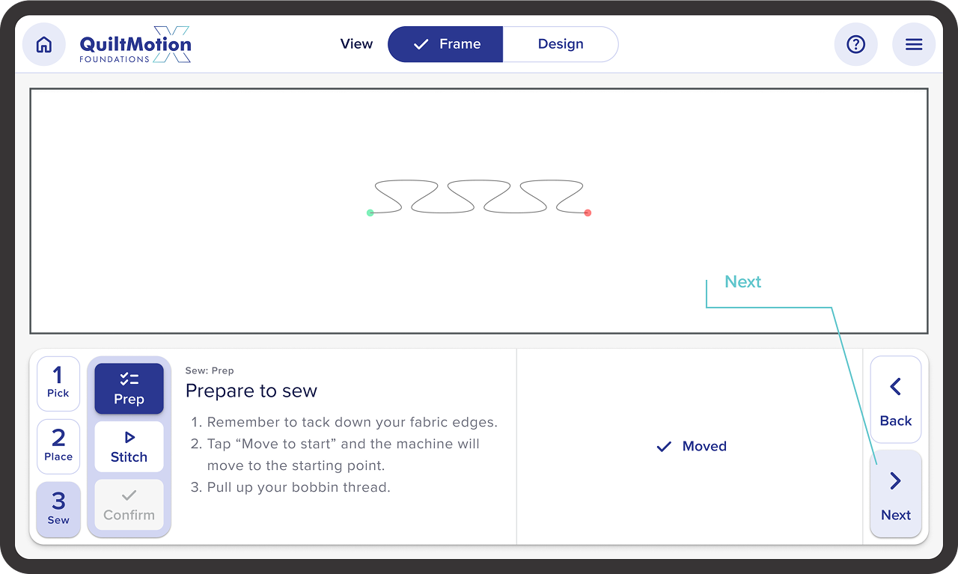Open the help question mark icon
The height and width of the screenshot is (574, 958).
click(855, 45)
